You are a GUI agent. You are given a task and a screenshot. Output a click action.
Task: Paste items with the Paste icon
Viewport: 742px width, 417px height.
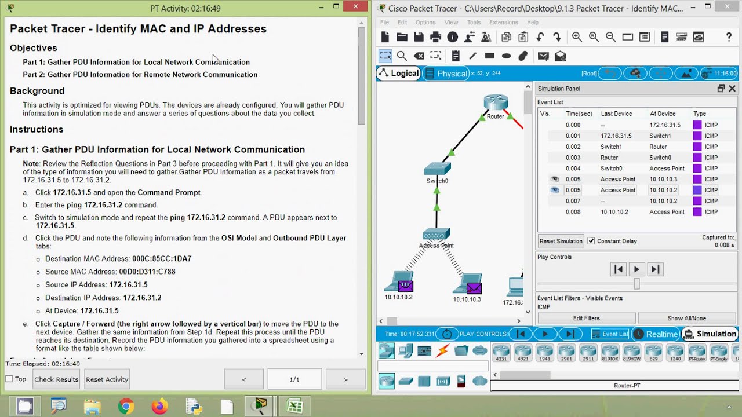(x=523, y=37)
